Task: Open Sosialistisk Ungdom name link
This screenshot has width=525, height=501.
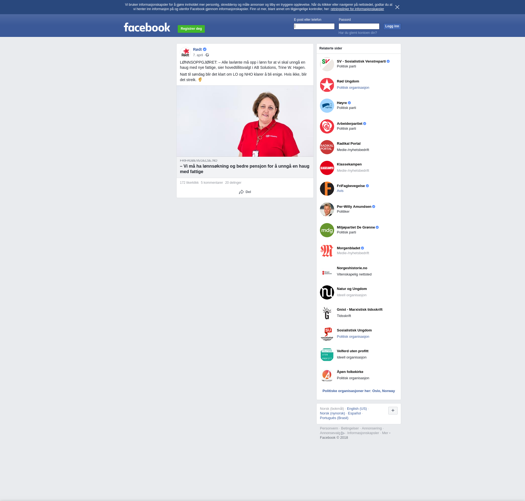Action: (354, 330)
